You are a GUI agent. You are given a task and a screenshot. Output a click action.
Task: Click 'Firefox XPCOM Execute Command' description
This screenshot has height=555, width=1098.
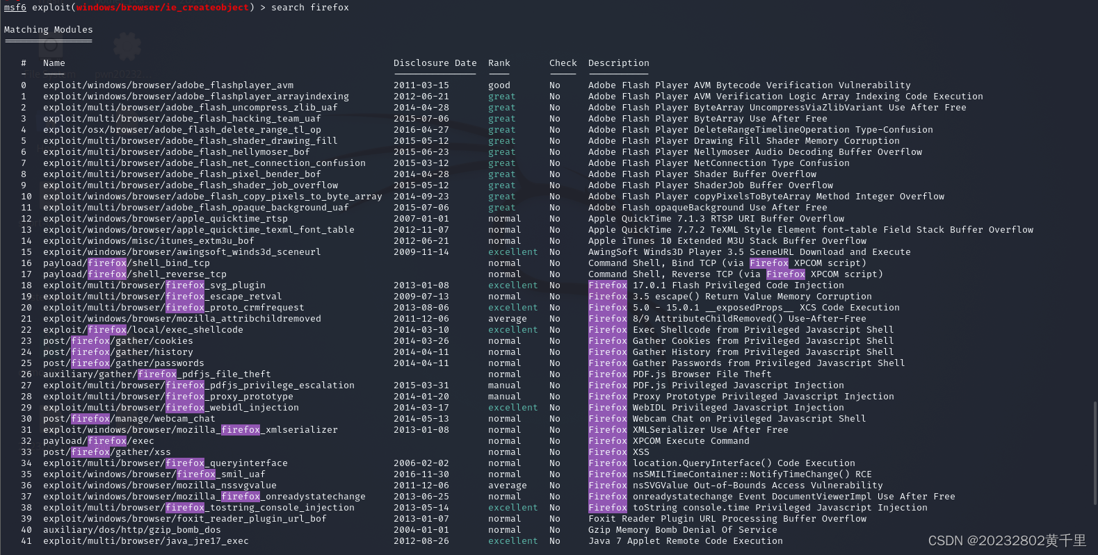669,441
